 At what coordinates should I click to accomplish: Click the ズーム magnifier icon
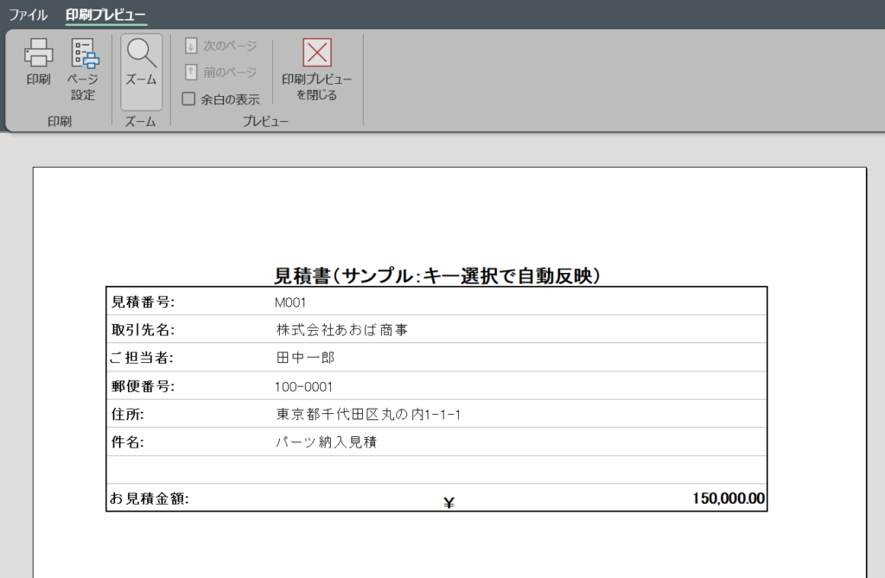(141, 54)
